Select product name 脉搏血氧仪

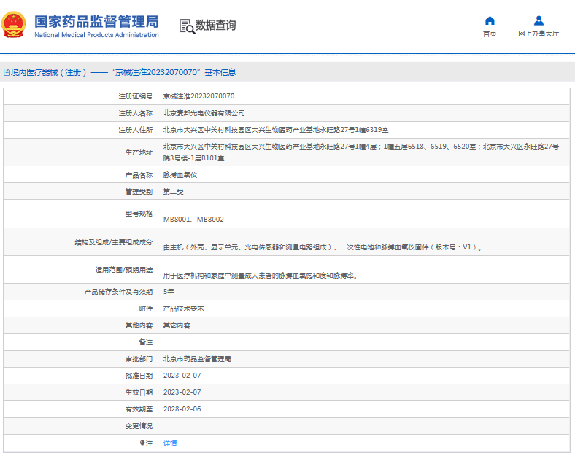(180, 175)
